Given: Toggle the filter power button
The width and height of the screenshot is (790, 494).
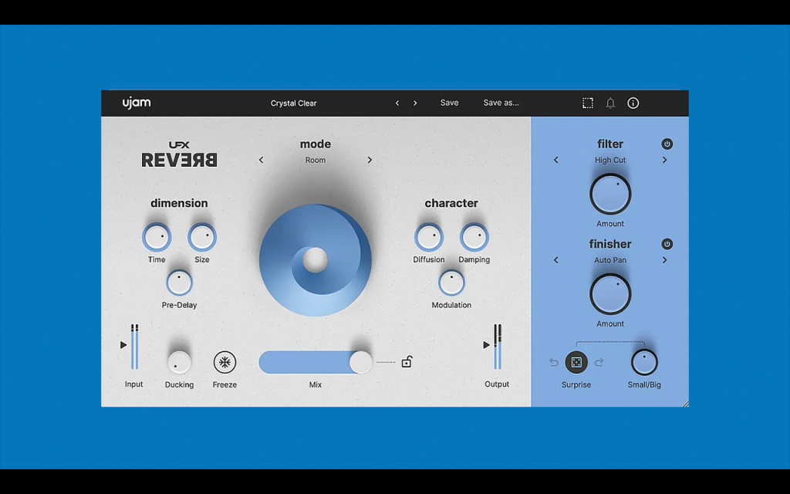Looking at the screenshot, I should [x=667, y=144].
